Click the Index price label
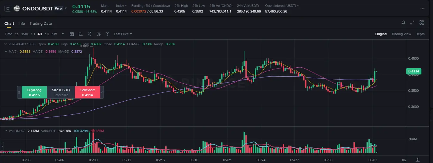 click(120, 6)
